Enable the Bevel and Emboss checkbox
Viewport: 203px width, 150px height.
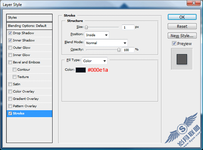[x=10, y=62]
